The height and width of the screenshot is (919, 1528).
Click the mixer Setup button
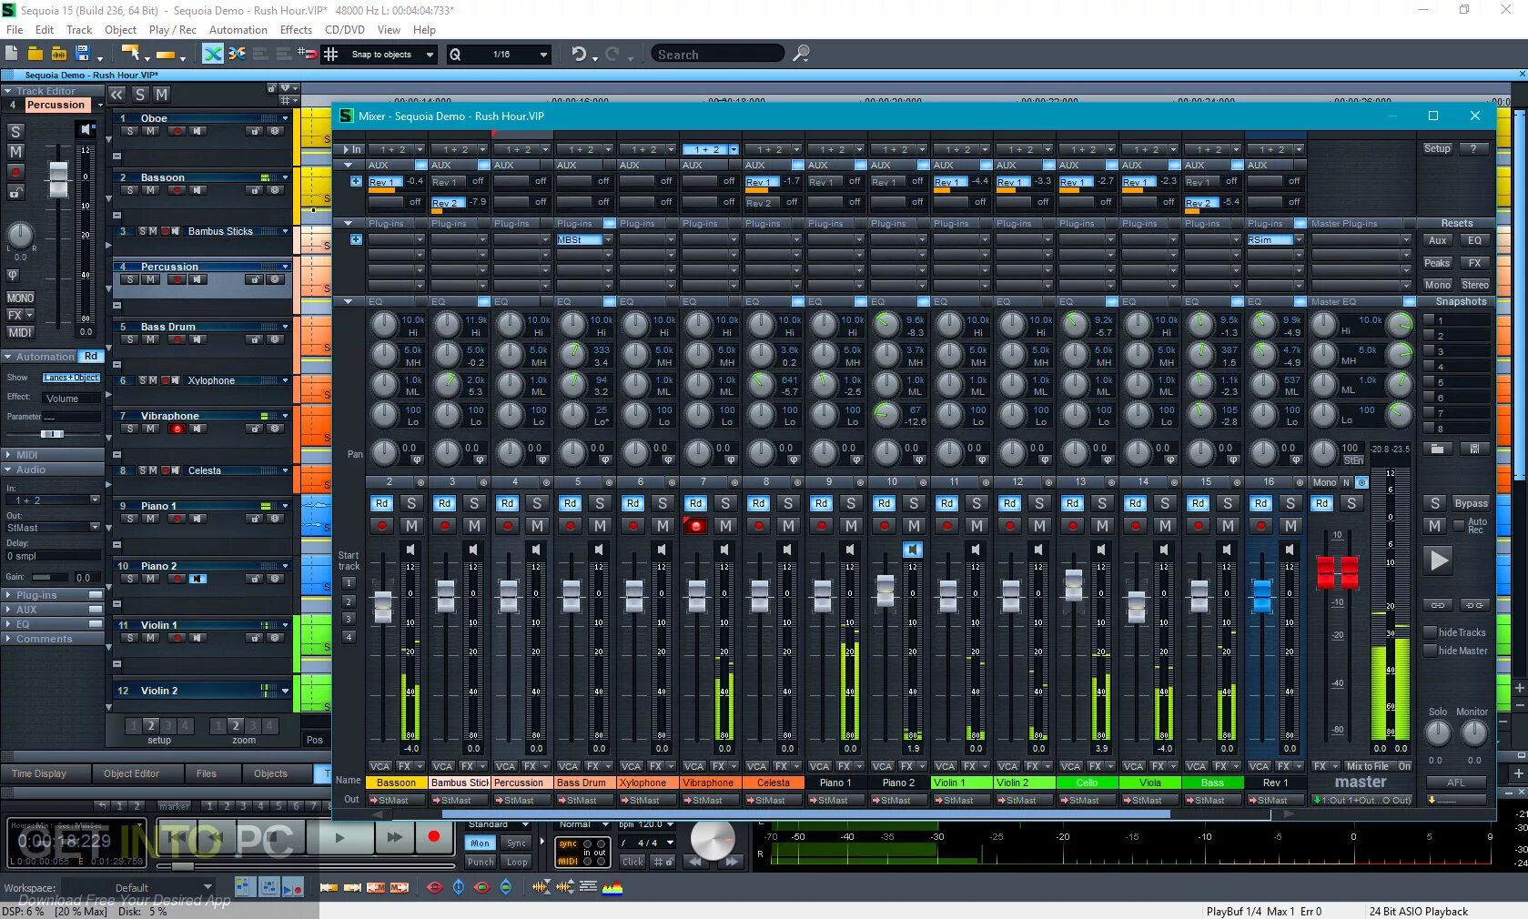1437,148
